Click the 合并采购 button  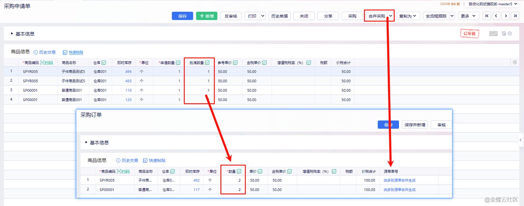[377, 16]
